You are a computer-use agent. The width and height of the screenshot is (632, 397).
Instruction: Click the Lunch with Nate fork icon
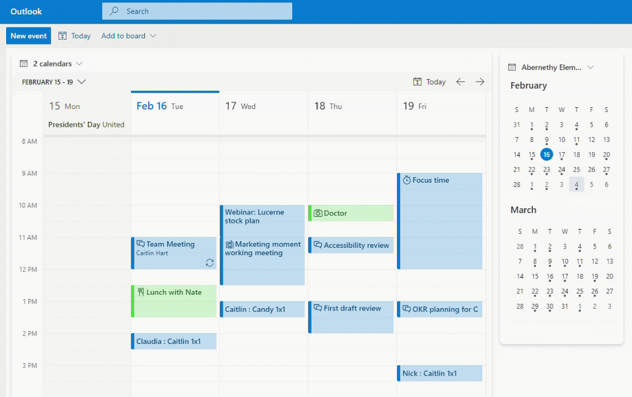click(x=140, y=292)
